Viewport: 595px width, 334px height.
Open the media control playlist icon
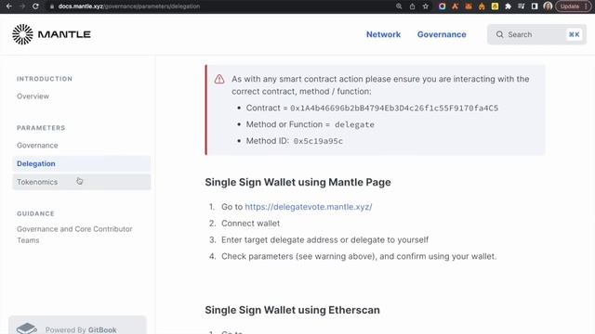pos(522,6)
